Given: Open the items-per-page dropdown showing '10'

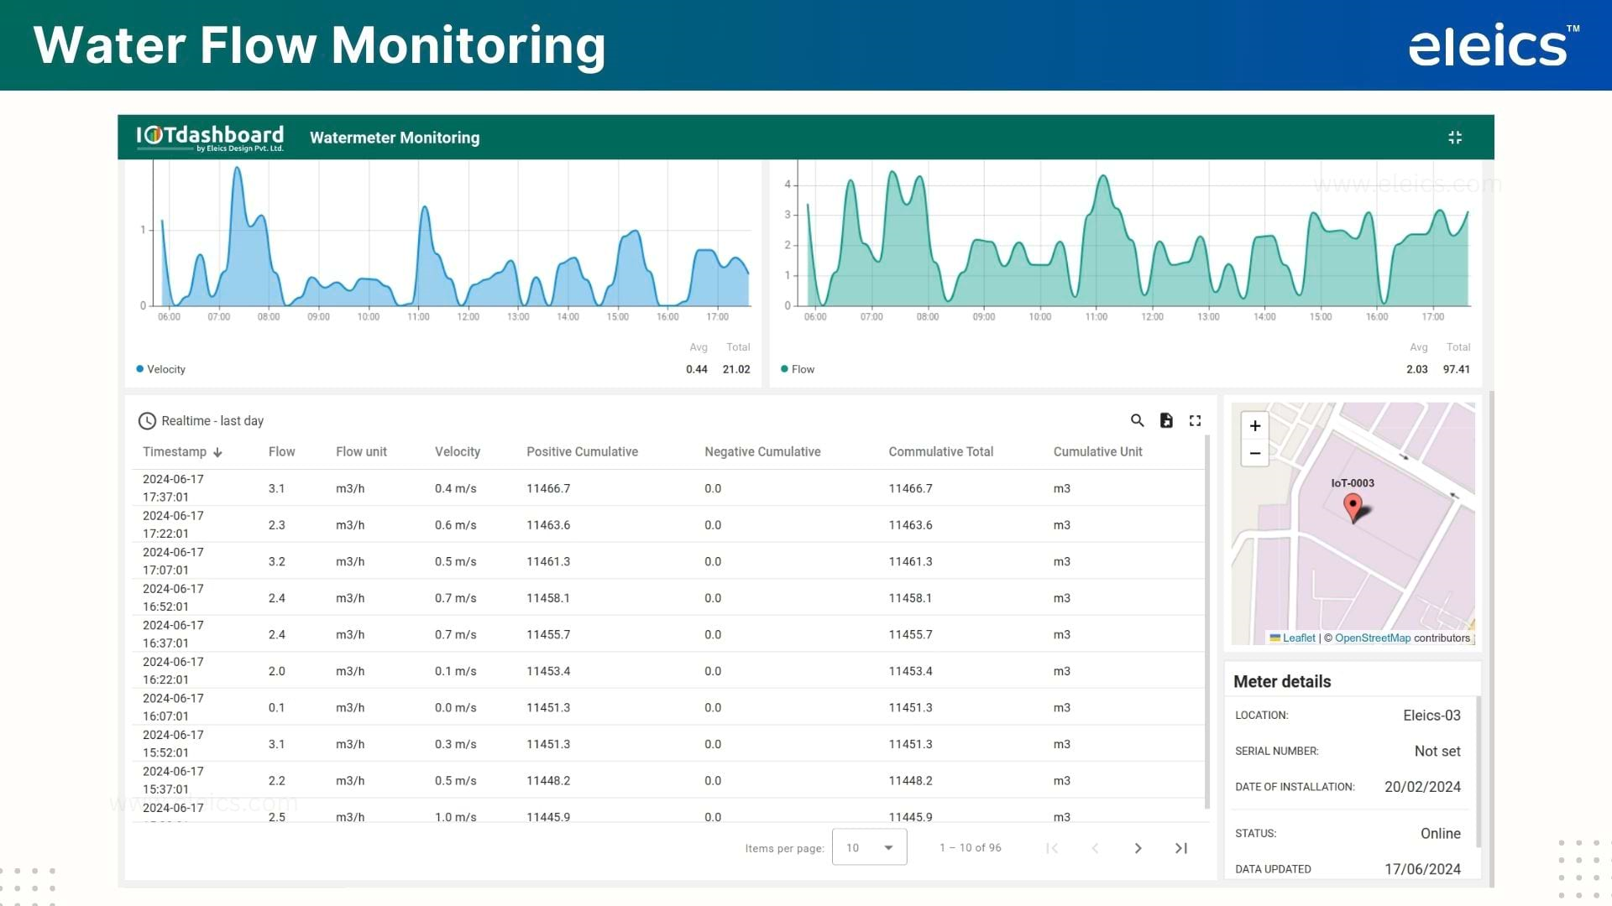Looking at the screenshot, I should coord(869,846).
